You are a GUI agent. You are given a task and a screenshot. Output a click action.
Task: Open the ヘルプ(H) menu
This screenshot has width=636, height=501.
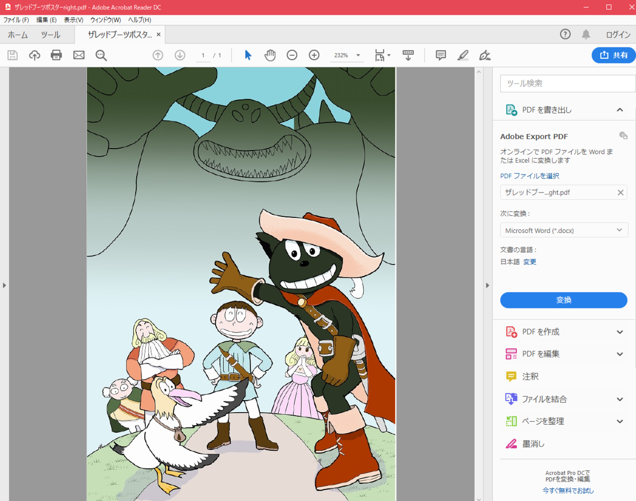(x=139, y=20)
